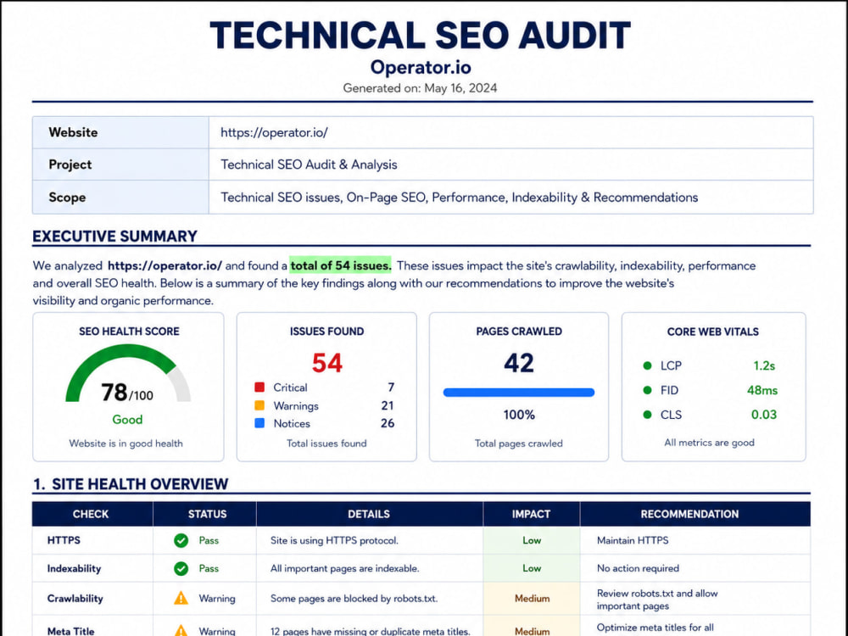The image size is (848, 636).
Task: Click the 'HTTPS' check cell
Action: tap(64, 540)
